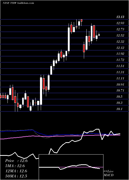Click the 10.5 price axis label
Image resolution: width=129 pixels, height=180 pixels.
pos(119,97)
